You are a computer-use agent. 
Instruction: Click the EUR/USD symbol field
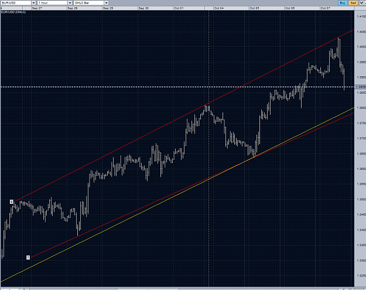[x=16, y=3]
